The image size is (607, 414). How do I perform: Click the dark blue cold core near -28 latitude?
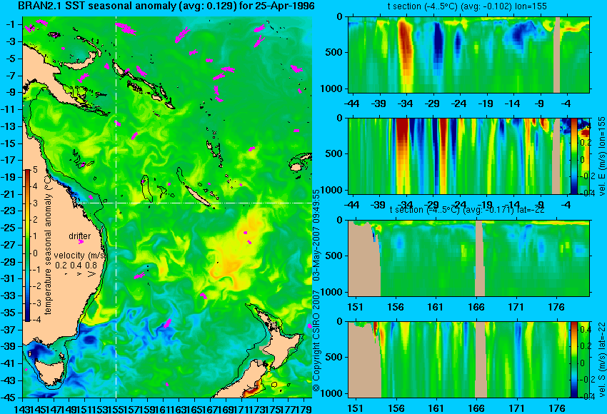coord(438,43)
